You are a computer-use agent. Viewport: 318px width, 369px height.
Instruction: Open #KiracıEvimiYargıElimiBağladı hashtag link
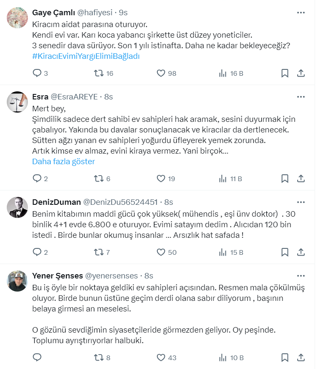click(86, 56)
